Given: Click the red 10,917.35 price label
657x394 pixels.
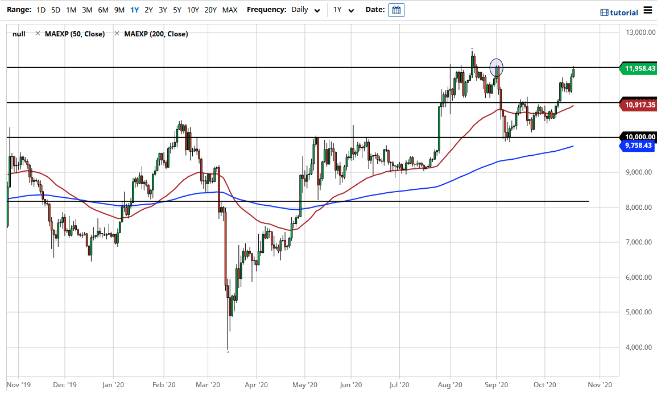Looking at the screenshot, I should click(636, 105).
